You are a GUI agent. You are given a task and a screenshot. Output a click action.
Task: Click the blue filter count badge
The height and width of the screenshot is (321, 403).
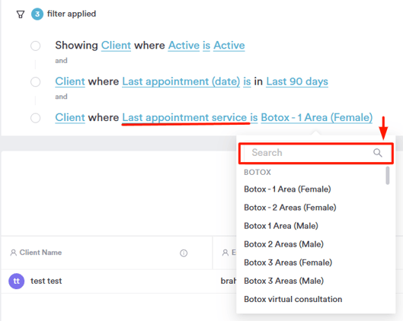pyautogui.click(x=37, y=14)
